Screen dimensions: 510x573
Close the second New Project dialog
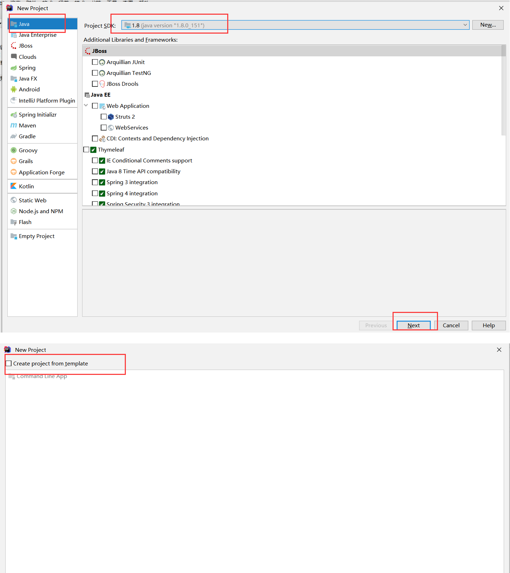499,350
